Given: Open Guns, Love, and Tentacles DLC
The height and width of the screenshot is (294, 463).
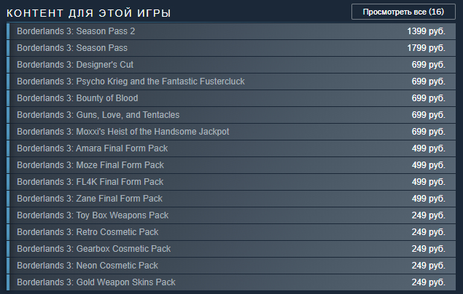Looking at the screenshot, I should pyautogui.click(x=98, y=115).
